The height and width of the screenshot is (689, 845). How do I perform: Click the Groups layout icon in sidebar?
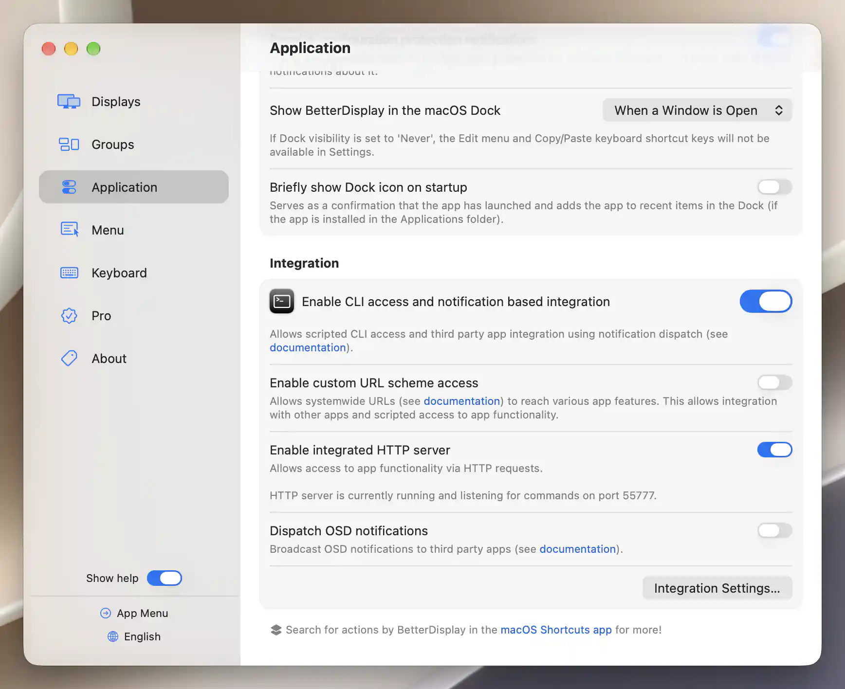[69, 145]
